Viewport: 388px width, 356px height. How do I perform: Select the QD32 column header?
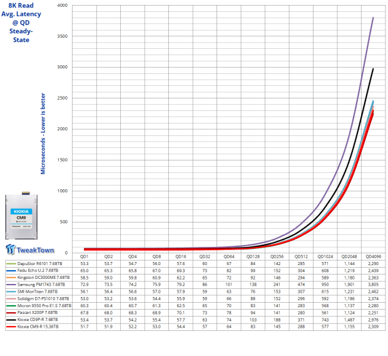205,256
